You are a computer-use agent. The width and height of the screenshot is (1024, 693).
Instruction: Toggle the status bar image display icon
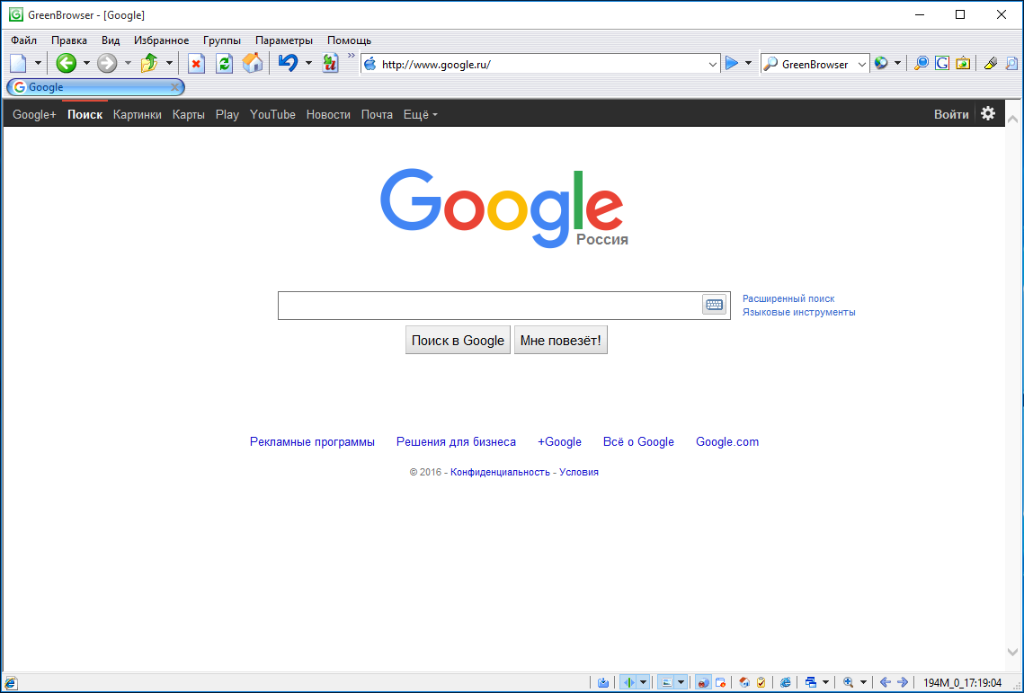tap(667, 682)
